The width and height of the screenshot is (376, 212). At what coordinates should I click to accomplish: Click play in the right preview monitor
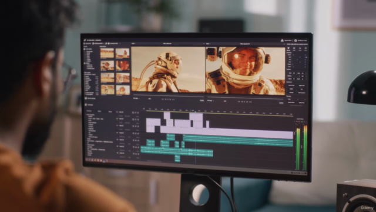244,102
